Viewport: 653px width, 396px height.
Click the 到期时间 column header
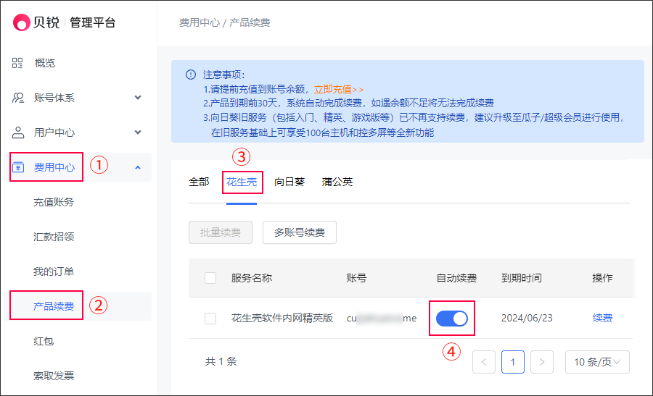click(522, 278)
